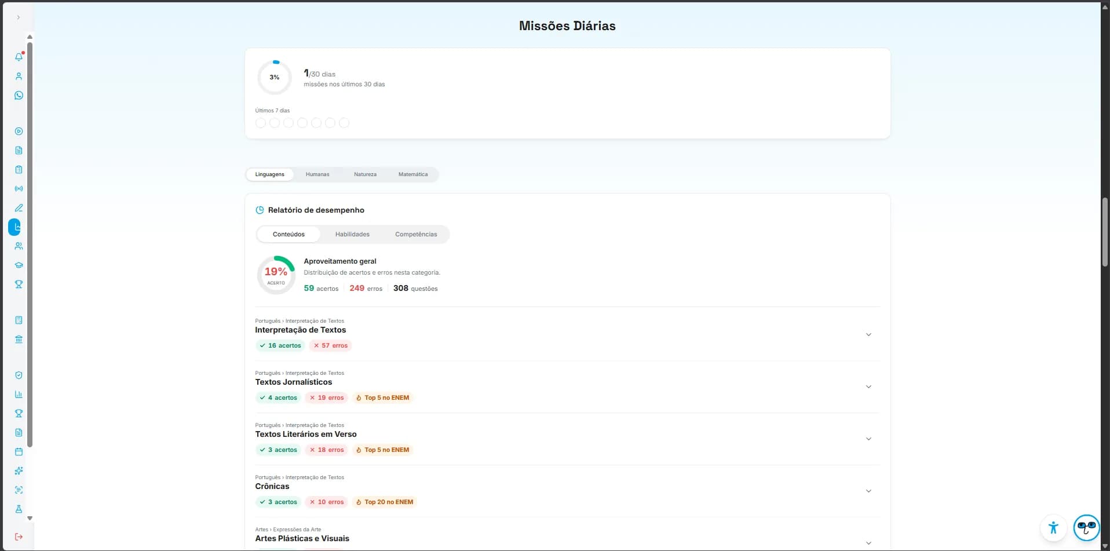Expand the Textos Jornalísticos chevron
Screen dimensions: 1110x551
pos(868,386)
